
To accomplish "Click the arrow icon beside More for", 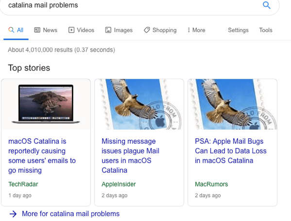I will coord(13,214).
